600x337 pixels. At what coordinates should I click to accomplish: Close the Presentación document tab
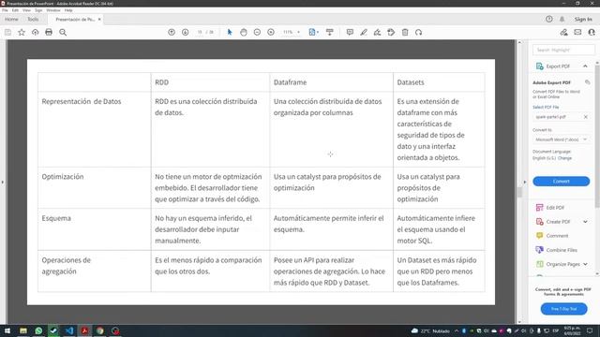[99, 19]
